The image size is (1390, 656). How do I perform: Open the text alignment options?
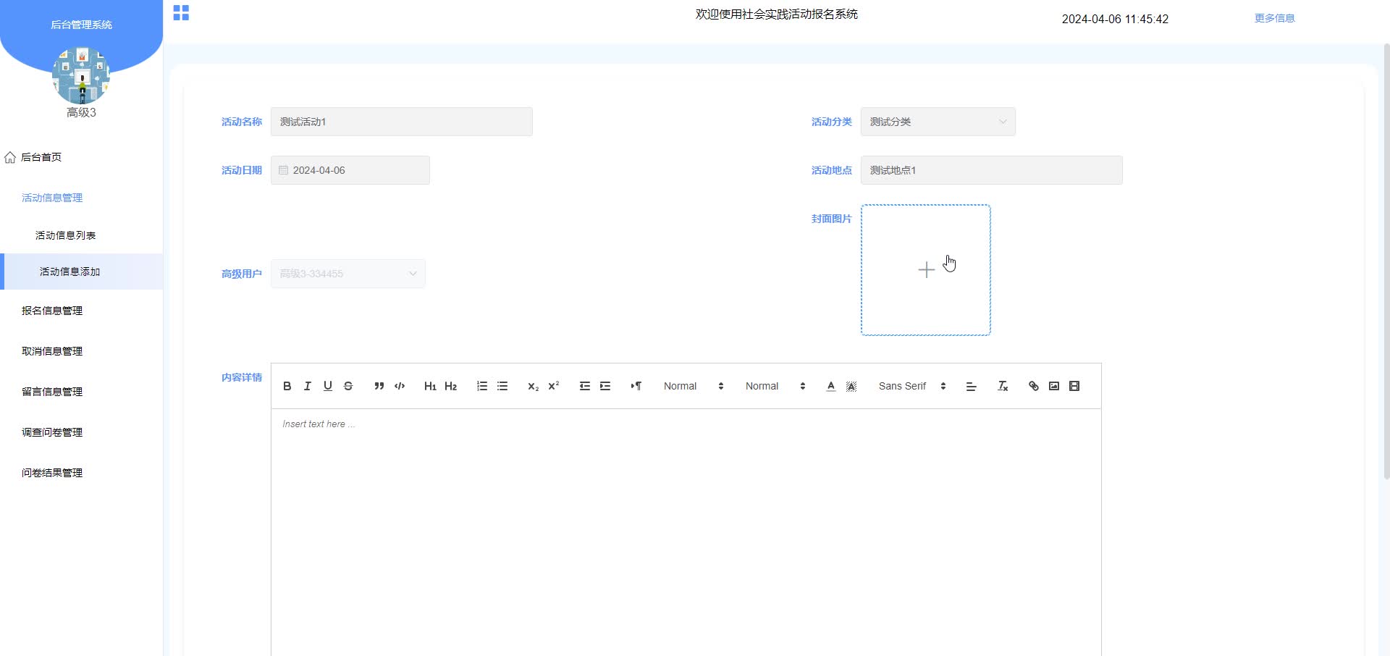tap(972, 386)
